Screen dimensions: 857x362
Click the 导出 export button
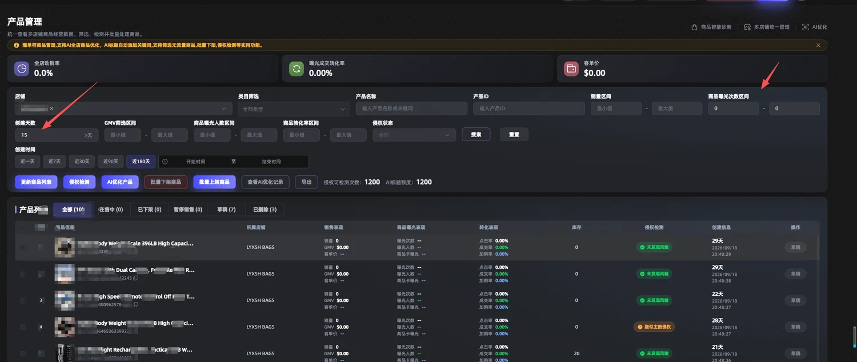coord(307,182)
